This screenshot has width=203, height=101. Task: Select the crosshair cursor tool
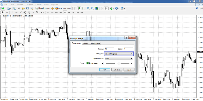tap(7, 12)
